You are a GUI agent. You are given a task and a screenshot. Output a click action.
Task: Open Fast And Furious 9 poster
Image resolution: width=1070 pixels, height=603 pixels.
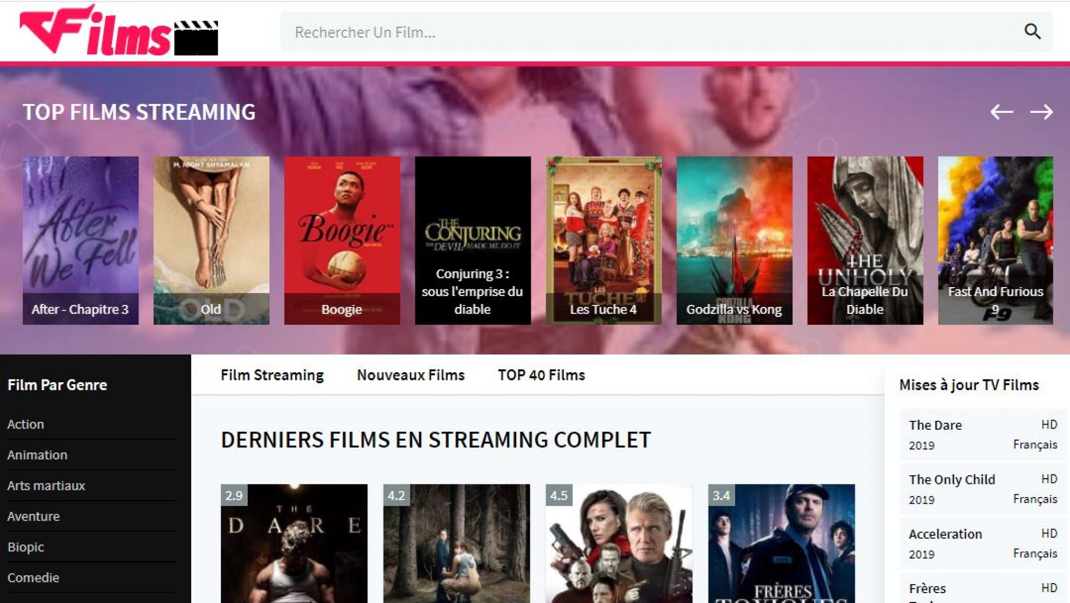click(995, 240)
